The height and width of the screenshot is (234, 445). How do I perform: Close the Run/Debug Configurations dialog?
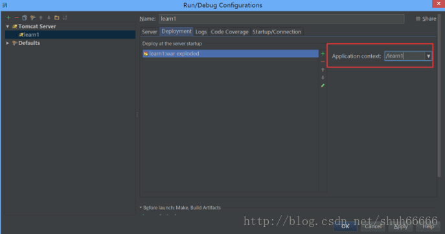(x=438, y=4)
